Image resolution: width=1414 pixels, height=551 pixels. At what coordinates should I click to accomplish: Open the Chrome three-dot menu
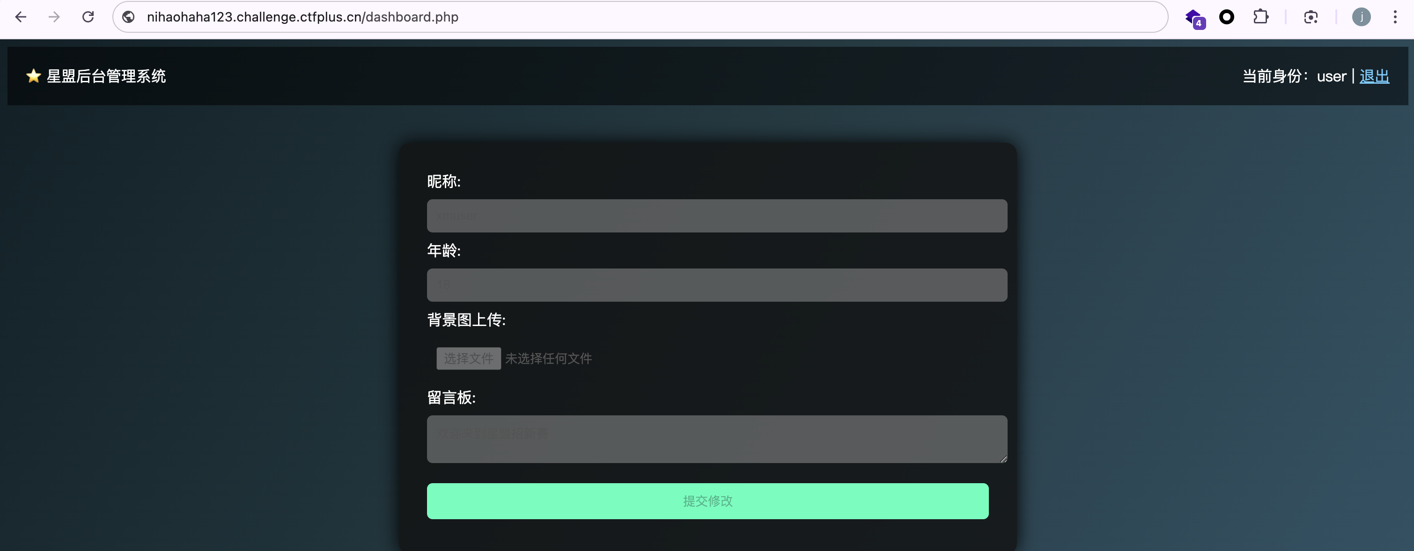tap(1396, 17)
